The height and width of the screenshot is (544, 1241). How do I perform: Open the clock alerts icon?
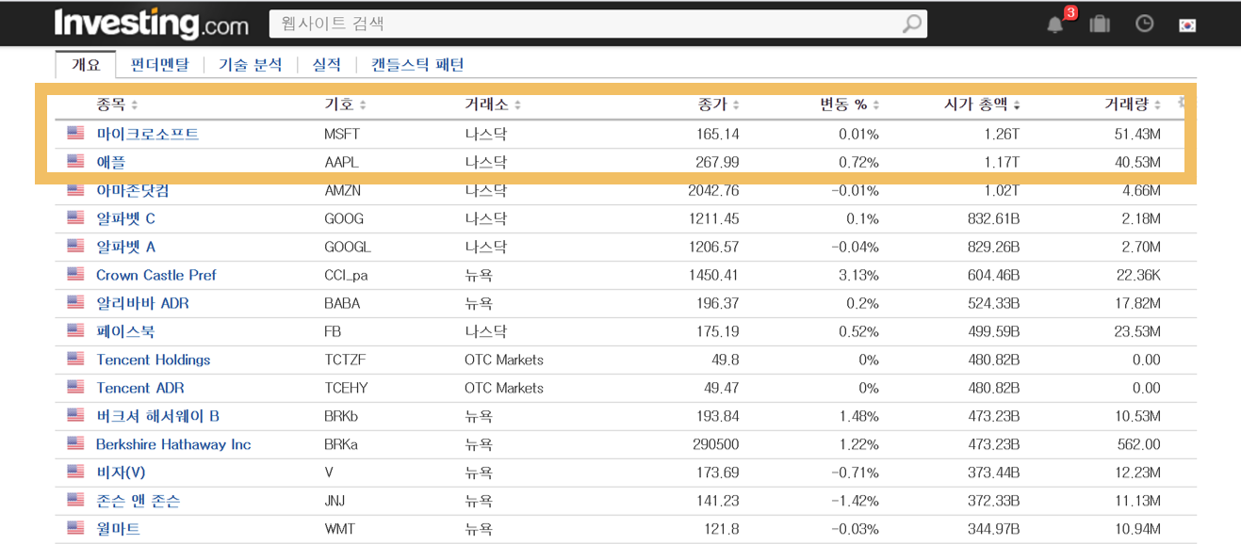(1144, 24)
